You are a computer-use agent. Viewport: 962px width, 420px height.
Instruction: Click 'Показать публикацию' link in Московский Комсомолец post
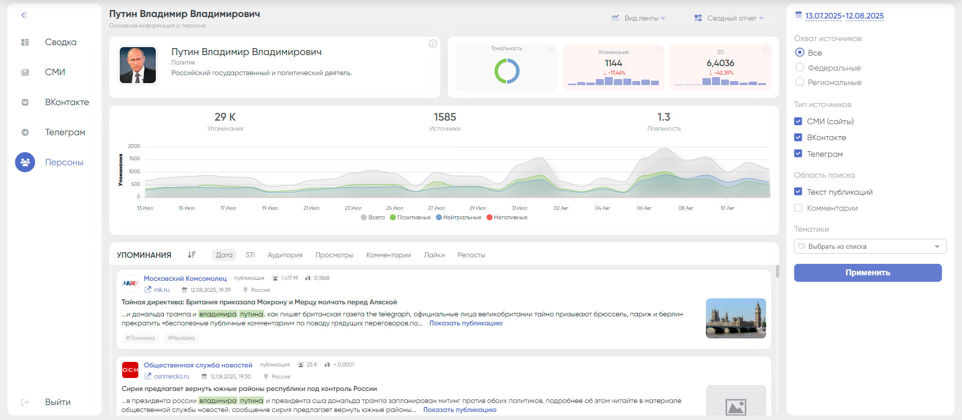coord(465,323)
